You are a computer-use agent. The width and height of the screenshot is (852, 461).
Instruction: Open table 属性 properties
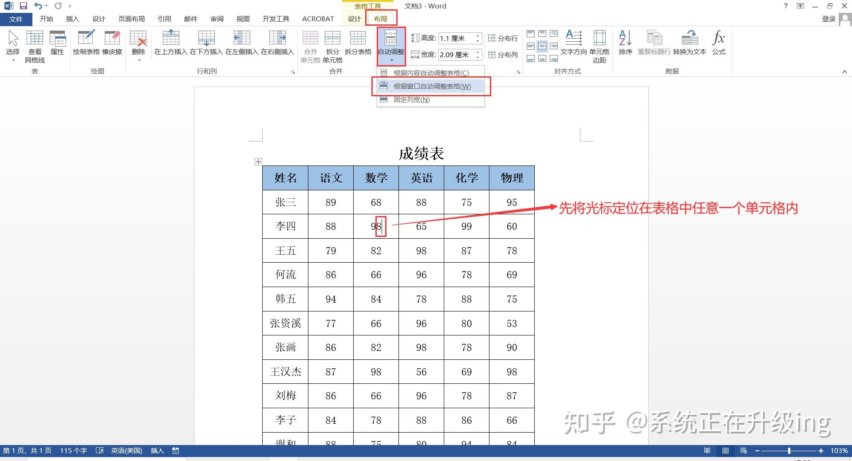click(57, 43)
